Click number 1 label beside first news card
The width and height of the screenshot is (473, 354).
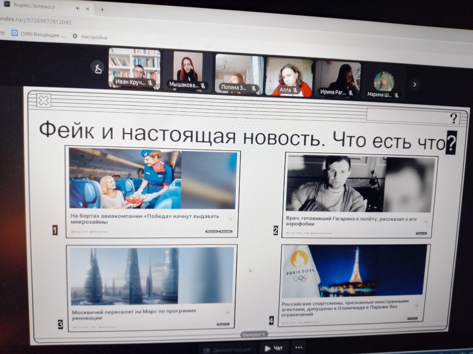point(55,230)
